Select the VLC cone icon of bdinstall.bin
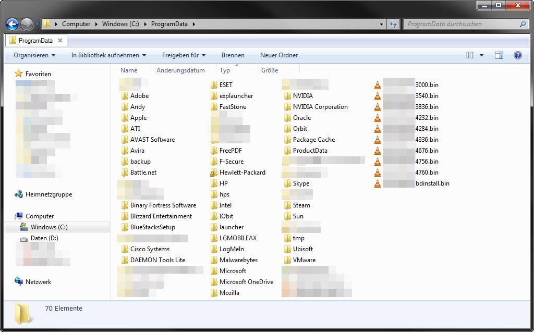The height and width of the screenshot is (332, 534). point(378,183)
